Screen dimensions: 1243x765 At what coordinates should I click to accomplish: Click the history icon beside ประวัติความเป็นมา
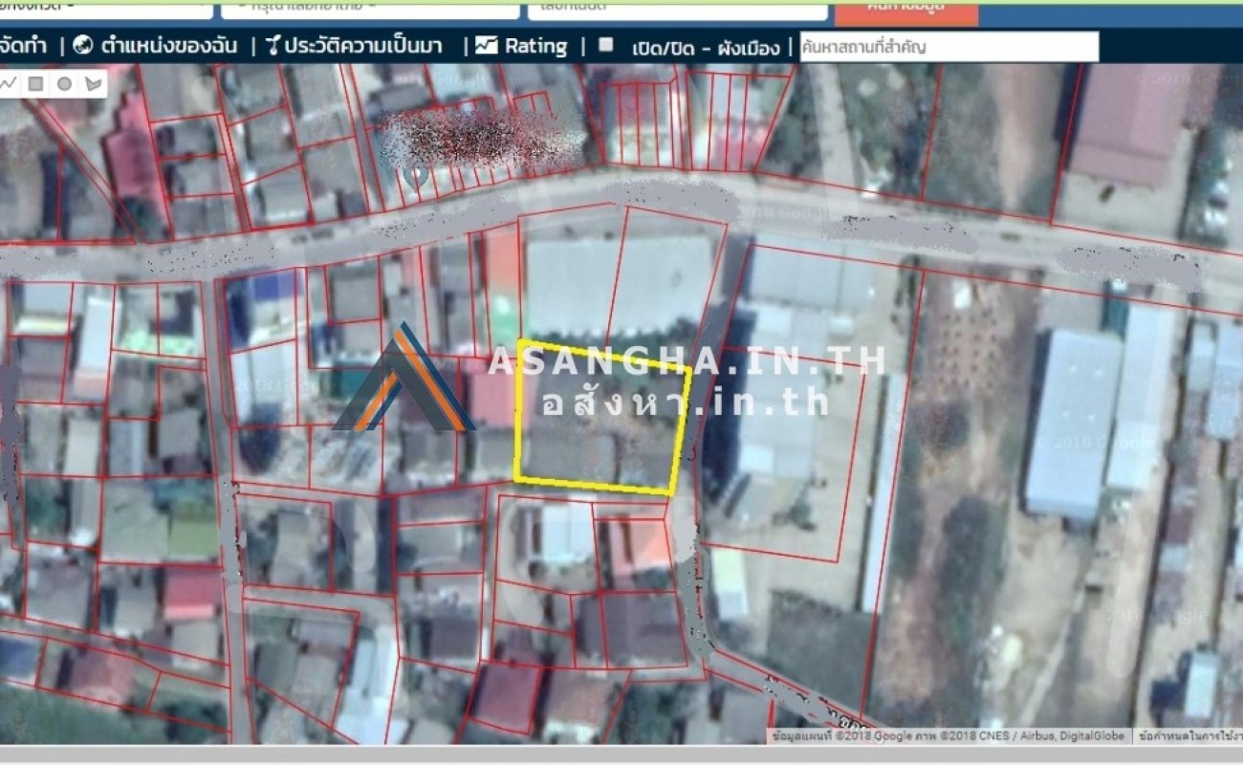pos(272,45)
